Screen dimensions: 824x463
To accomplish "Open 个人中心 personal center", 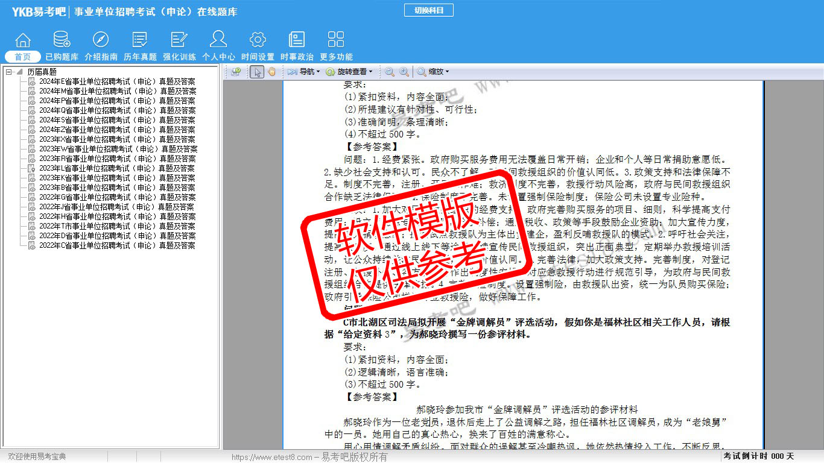I will (218, 46).
